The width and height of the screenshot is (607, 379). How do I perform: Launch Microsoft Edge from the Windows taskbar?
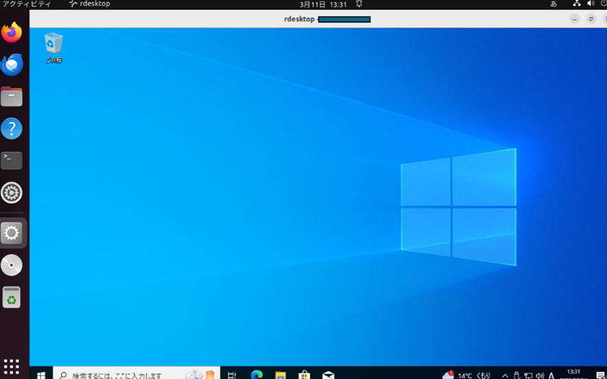click(257, 374)
